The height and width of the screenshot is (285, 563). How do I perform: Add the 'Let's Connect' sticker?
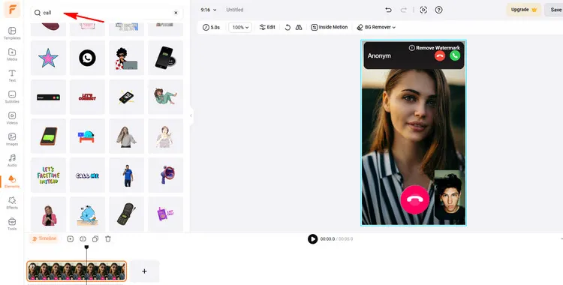(x=87, y=97)
